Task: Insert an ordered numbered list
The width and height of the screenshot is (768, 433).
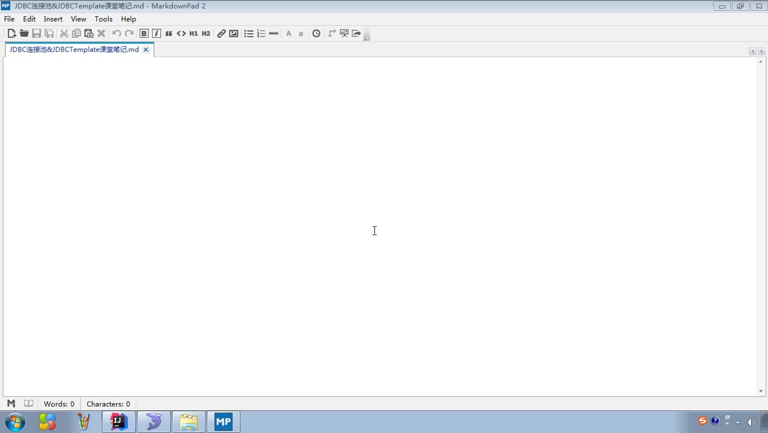Action: [x=261, y=34]
